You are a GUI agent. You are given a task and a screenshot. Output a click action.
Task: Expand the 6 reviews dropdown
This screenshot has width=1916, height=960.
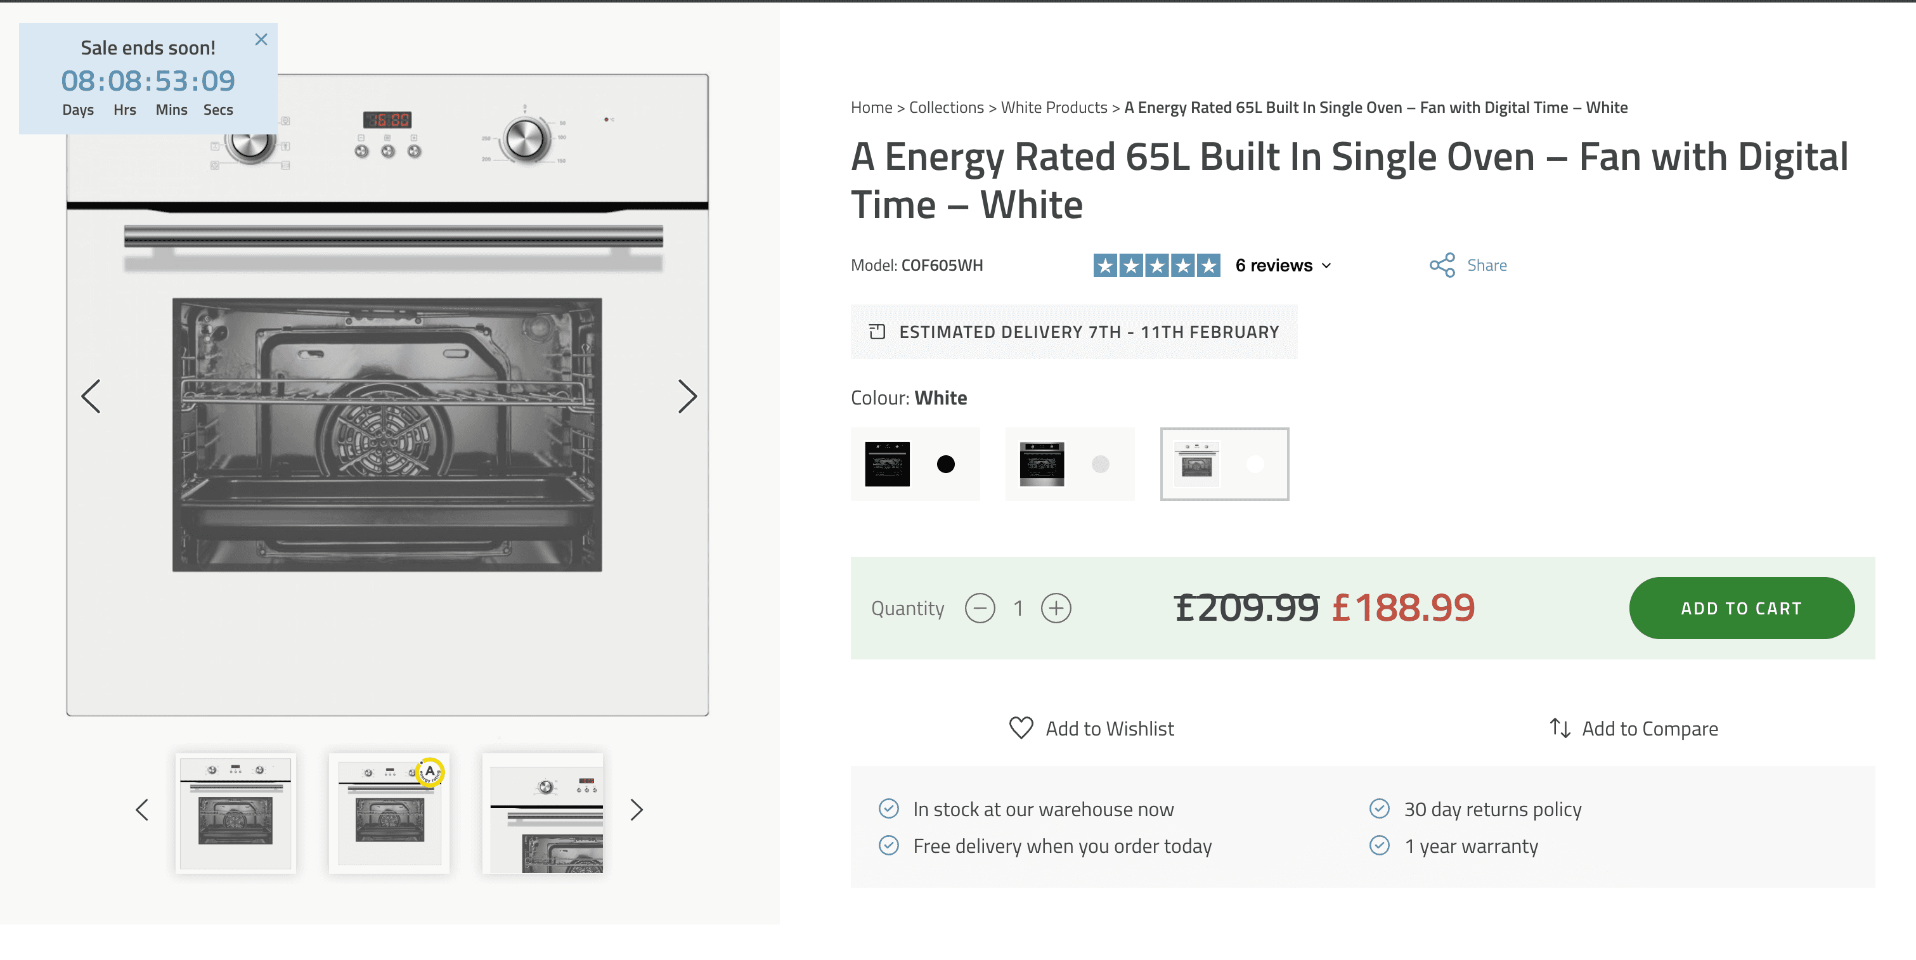pyautogui.click(x=1282, y=264)
